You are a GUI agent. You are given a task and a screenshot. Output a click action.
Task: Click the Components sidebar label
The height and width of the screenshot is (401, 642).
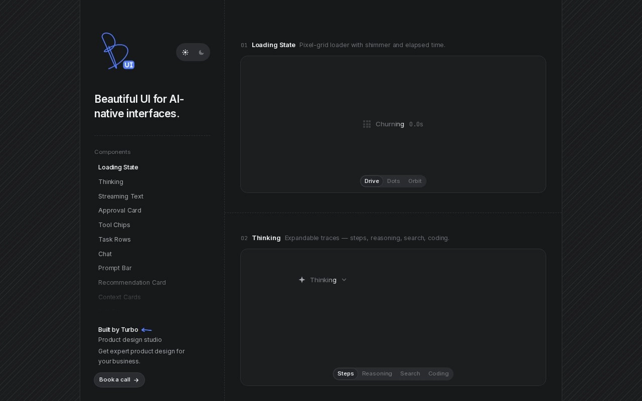pos(112,152)
